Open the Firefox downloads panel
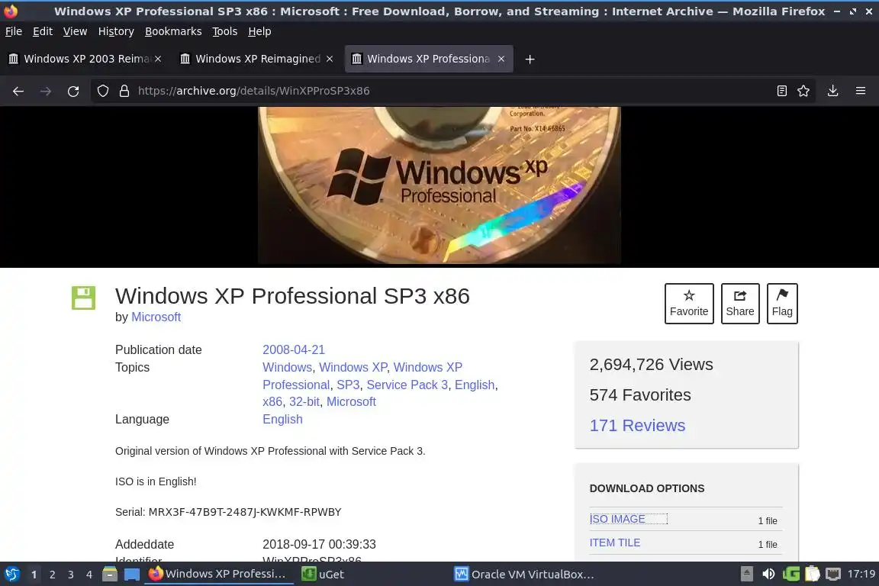The height and width of the screenshot is (586, 879). [832, 91]
